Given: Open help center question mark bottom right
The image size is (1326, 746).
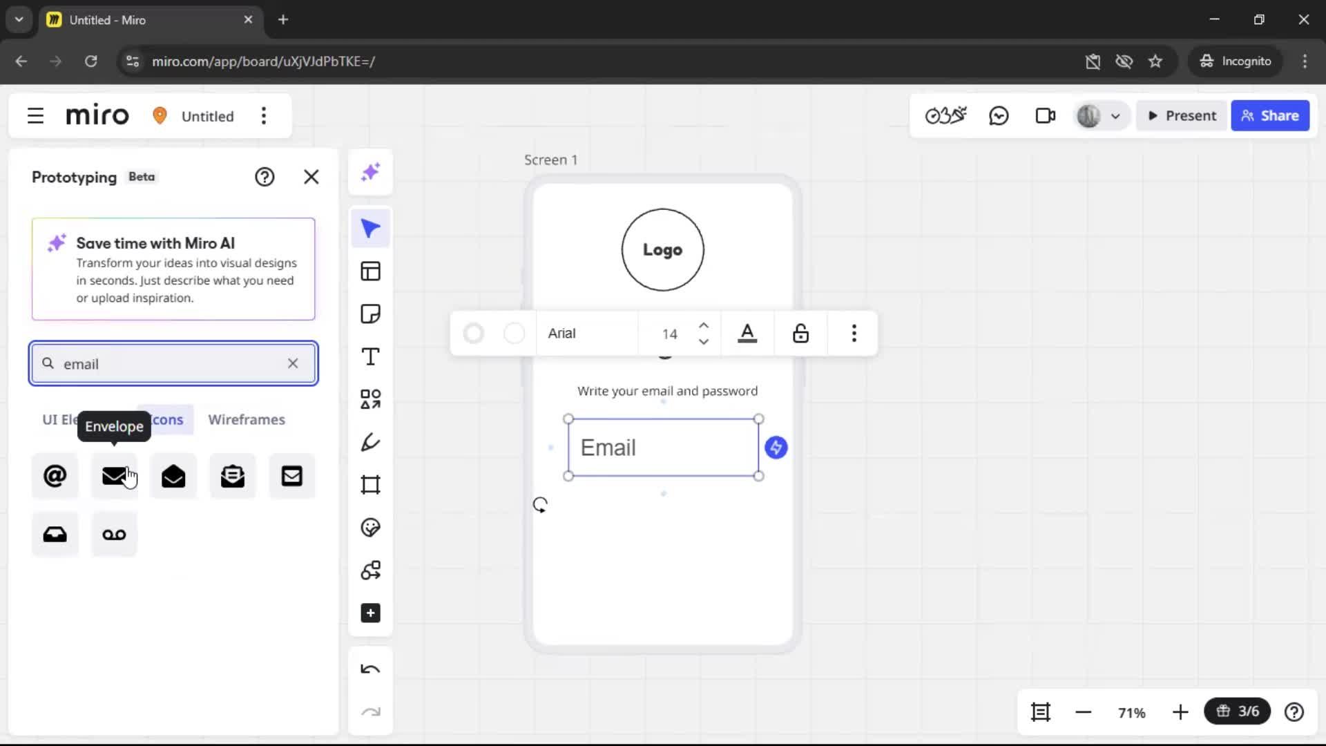Looking at the screenshot, I should click(1294, 712).
